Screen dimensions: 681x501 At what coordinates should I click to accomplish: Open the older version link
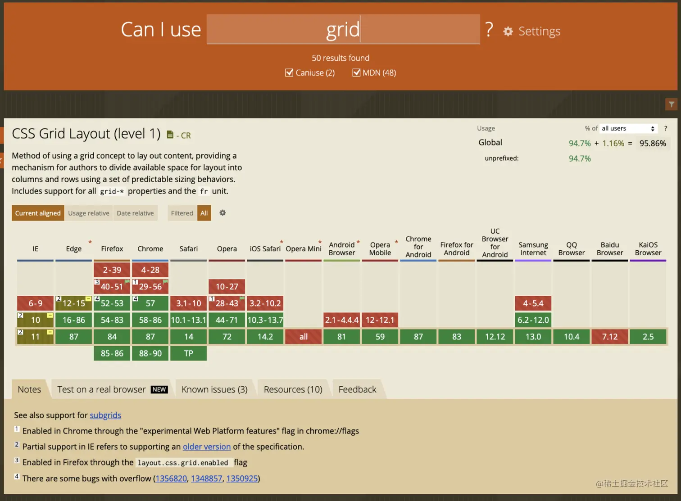click(x=207, y=447)
